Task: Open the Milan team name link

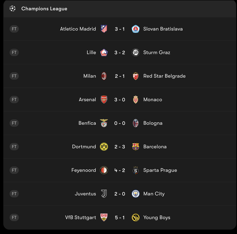Action: (x=90, y=76)
